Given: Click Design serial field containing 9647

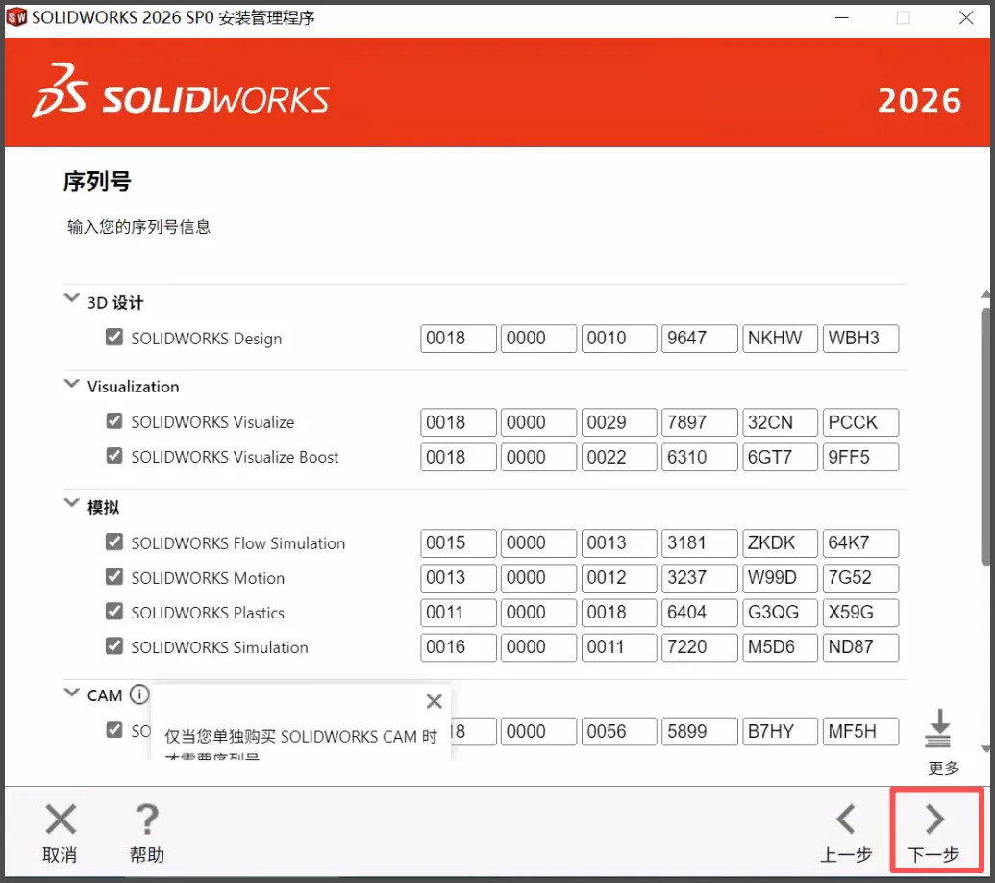Looking at the screenshot, I should point(699,339).
